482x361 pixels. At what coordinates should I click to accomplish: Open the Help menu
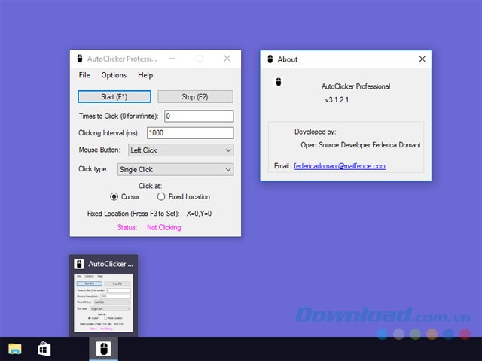pos(145,75)
